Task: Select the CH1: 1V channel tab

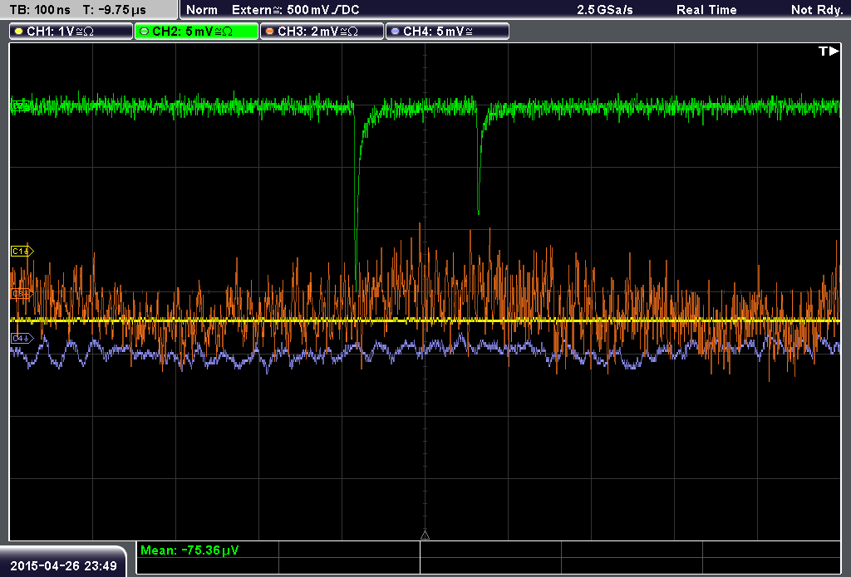Action: [71, 32]
